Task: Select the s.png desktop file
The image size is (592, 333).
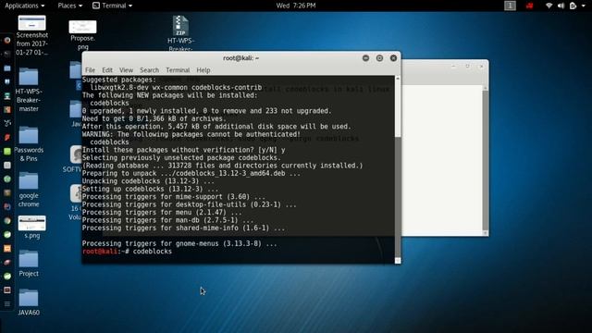Action: [x=31, y=228]
